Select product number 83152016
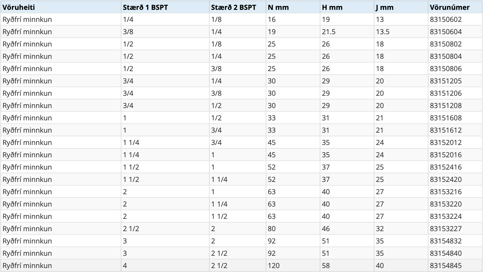The height and width of the screenshot is (273, 483). pos(446,155)
